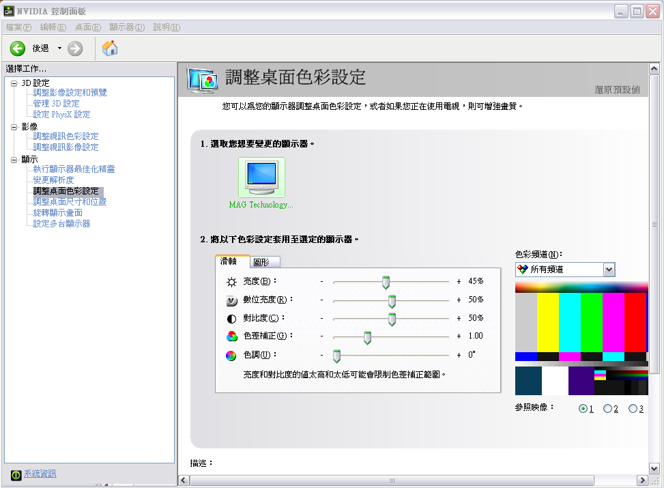Collapse the 顯示 tree node
This screenshot has height=488, width=664.
(x=14, y=160)
